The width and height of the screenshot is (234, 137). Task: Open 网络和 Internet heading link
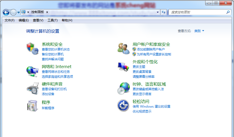point(56,67)
